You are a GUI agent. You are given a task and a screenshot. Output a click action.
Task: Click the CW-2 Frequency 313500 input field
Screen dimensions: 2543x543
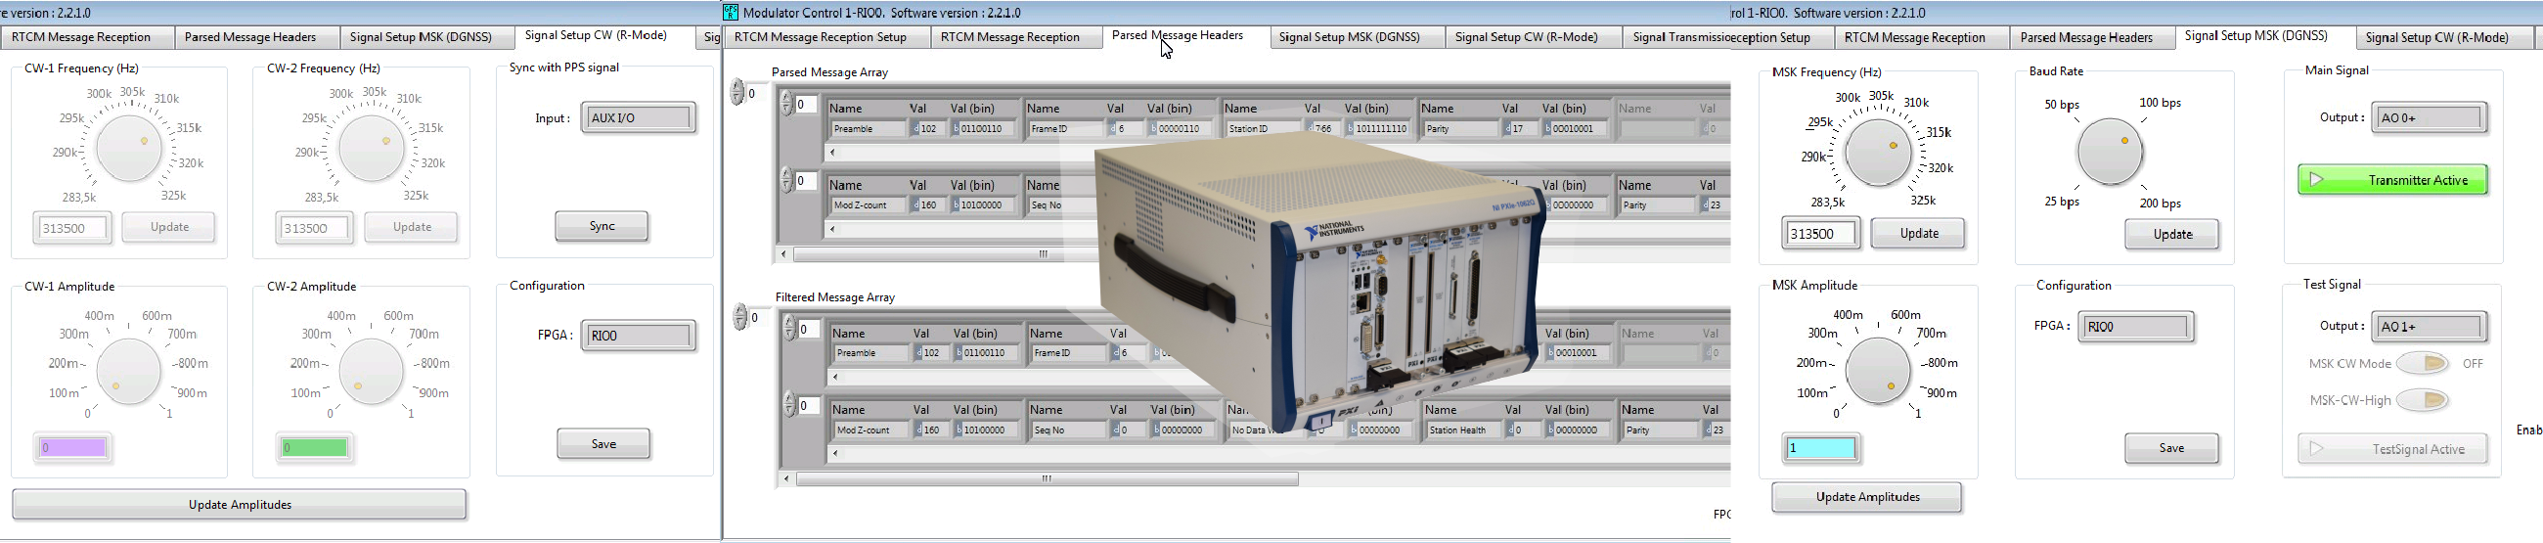point(314,228)
